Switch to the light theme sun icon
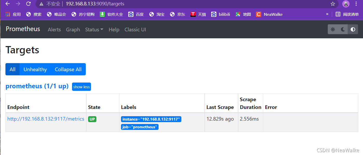 pos(333,29)
